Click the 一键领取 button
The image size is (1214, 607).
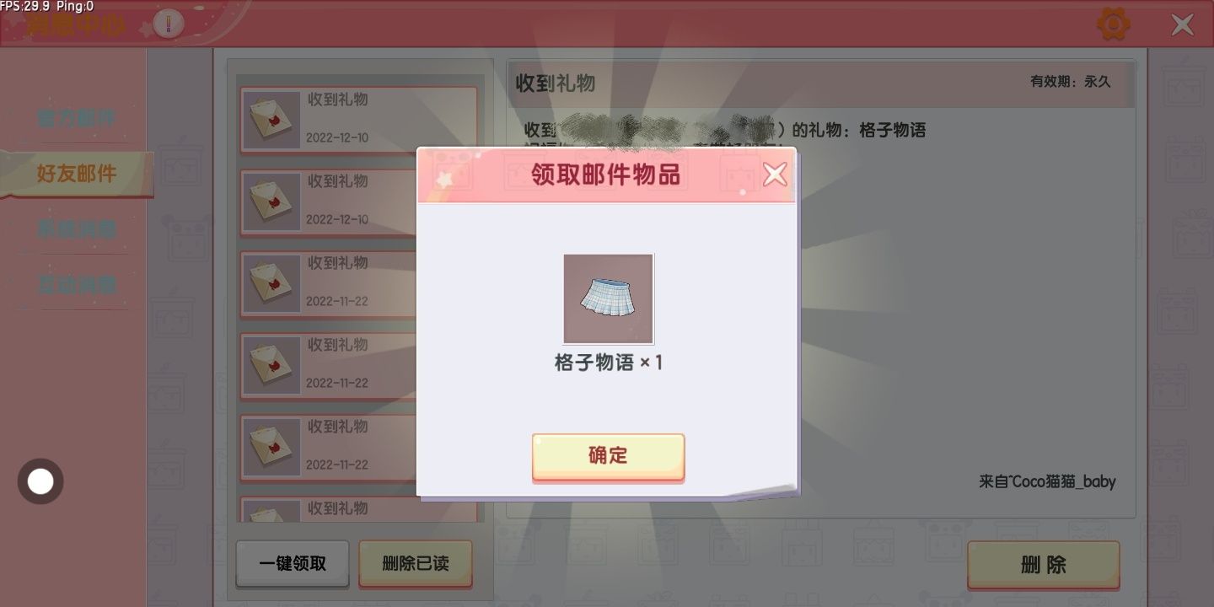pos(293,564)
